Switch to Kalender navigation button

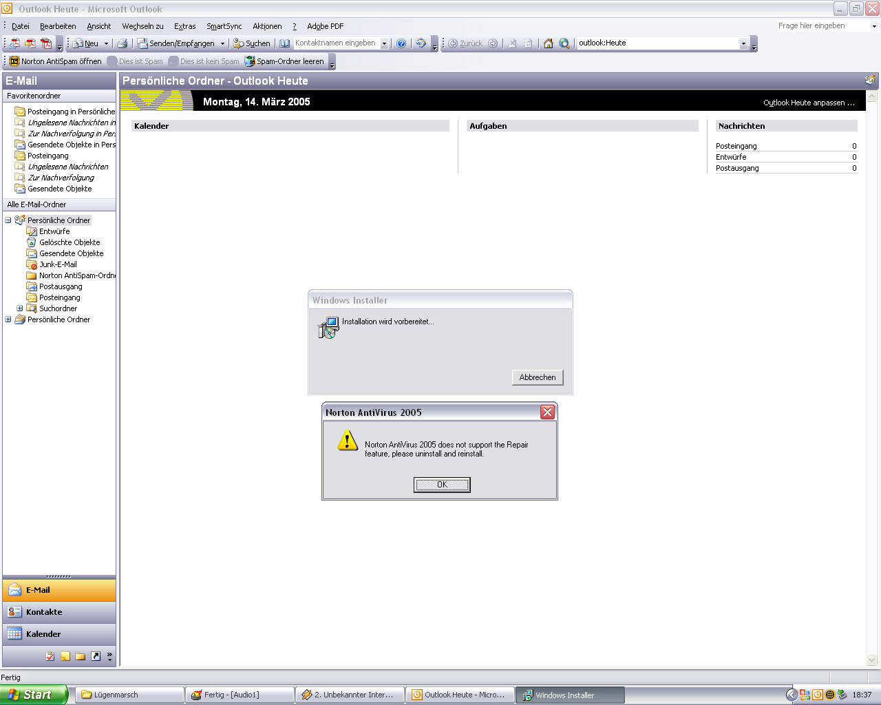pos(59,634)
